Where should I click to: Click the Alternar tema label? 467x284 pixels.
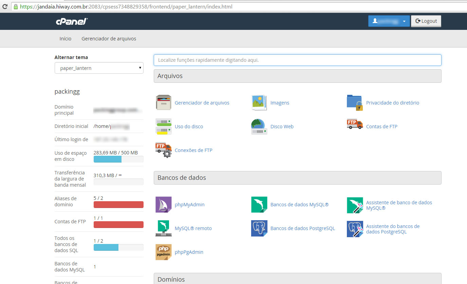[71, 57]
